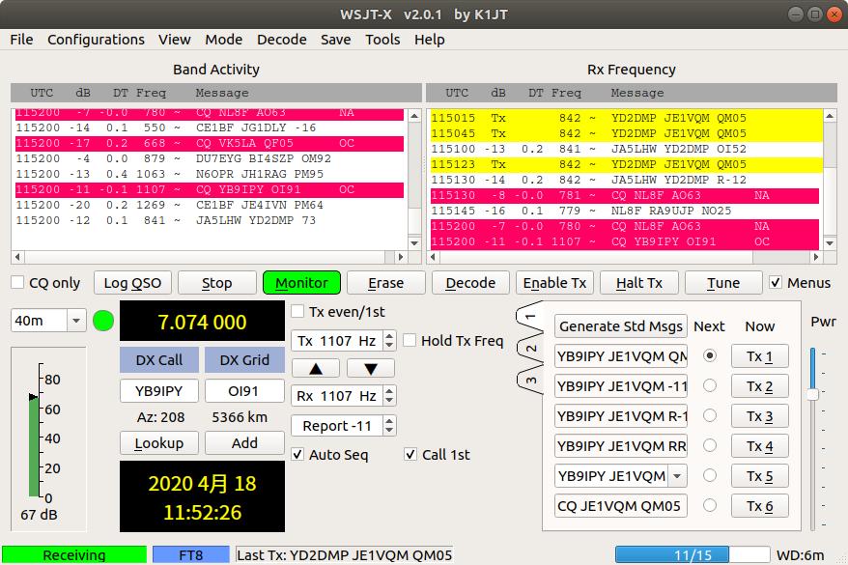Open the Mode menu
Viewport: 848px width, 565px height.
point(223,40)
